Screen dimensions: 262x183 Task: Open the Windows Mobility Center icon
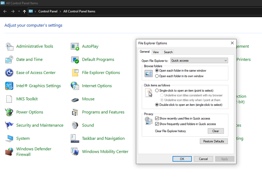tap(75, 152)
